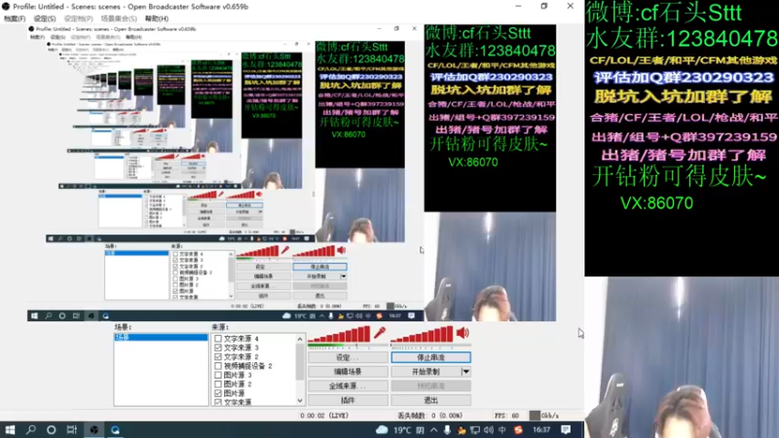
Task: Toggle 文字来源 3 source checkbox
Action: (218, 347)
